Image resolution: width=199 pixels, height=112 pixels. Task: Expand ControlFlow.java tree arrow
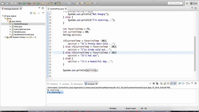pyautogui.click(x=10, y=24)
